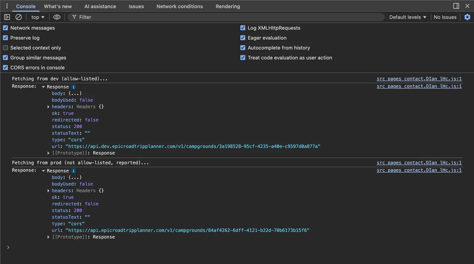474x264 pixels.
Task: Click the api.dev.epicroadtripplanner.com url value
Action: (193, 147)
